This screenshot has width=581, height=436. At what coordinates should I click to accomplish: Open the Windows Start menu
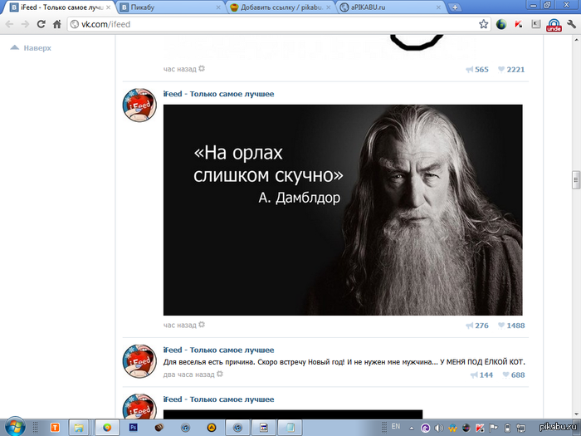pos(15,427)
